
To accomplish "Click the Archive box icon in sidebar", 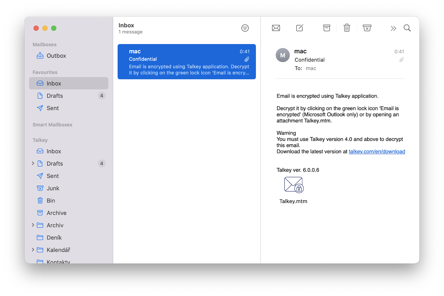I will click(40, 213).
